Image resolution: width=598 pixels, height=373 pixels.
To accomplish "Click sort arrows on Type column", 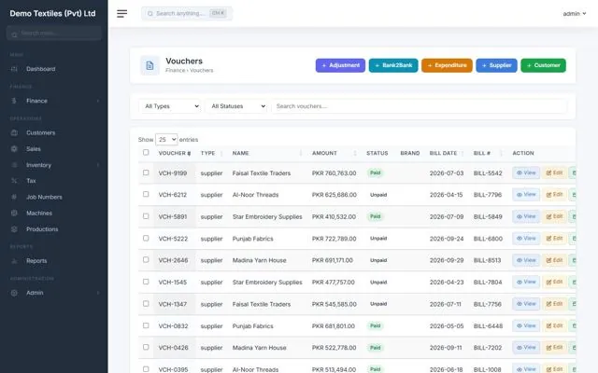I will pos(221,153).
